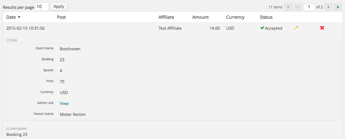Click the Date sort arrow indicator
The width and height of the screenshot is (345, 139).
[19, 17]
